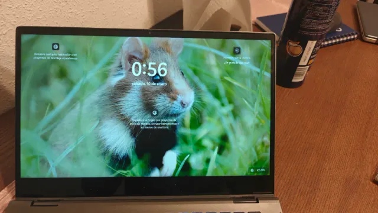
Task: Click the 0:56 lock screen clock
Action: pyautogui.click(x=149, y=69)
